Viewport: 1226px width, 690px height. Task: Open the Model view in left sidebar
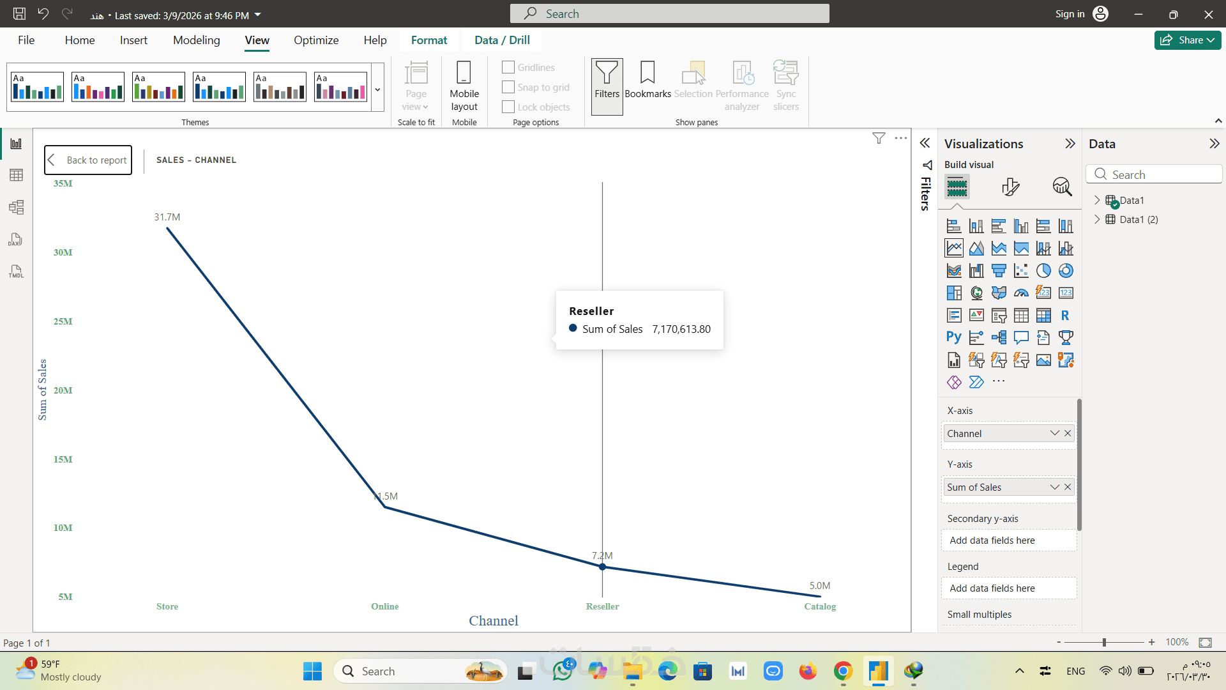pyautogui.click(x=17, y=207)
